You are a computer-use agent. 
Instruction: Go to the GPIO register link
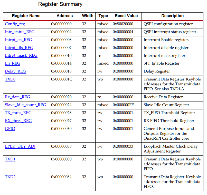(10, 129)
